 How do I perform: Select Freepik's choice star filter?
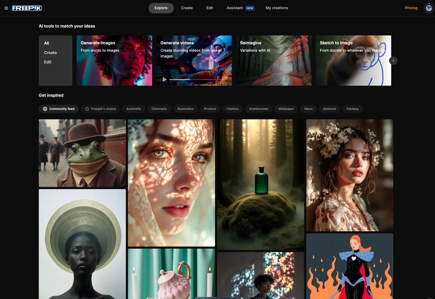[x=100, y=109]
